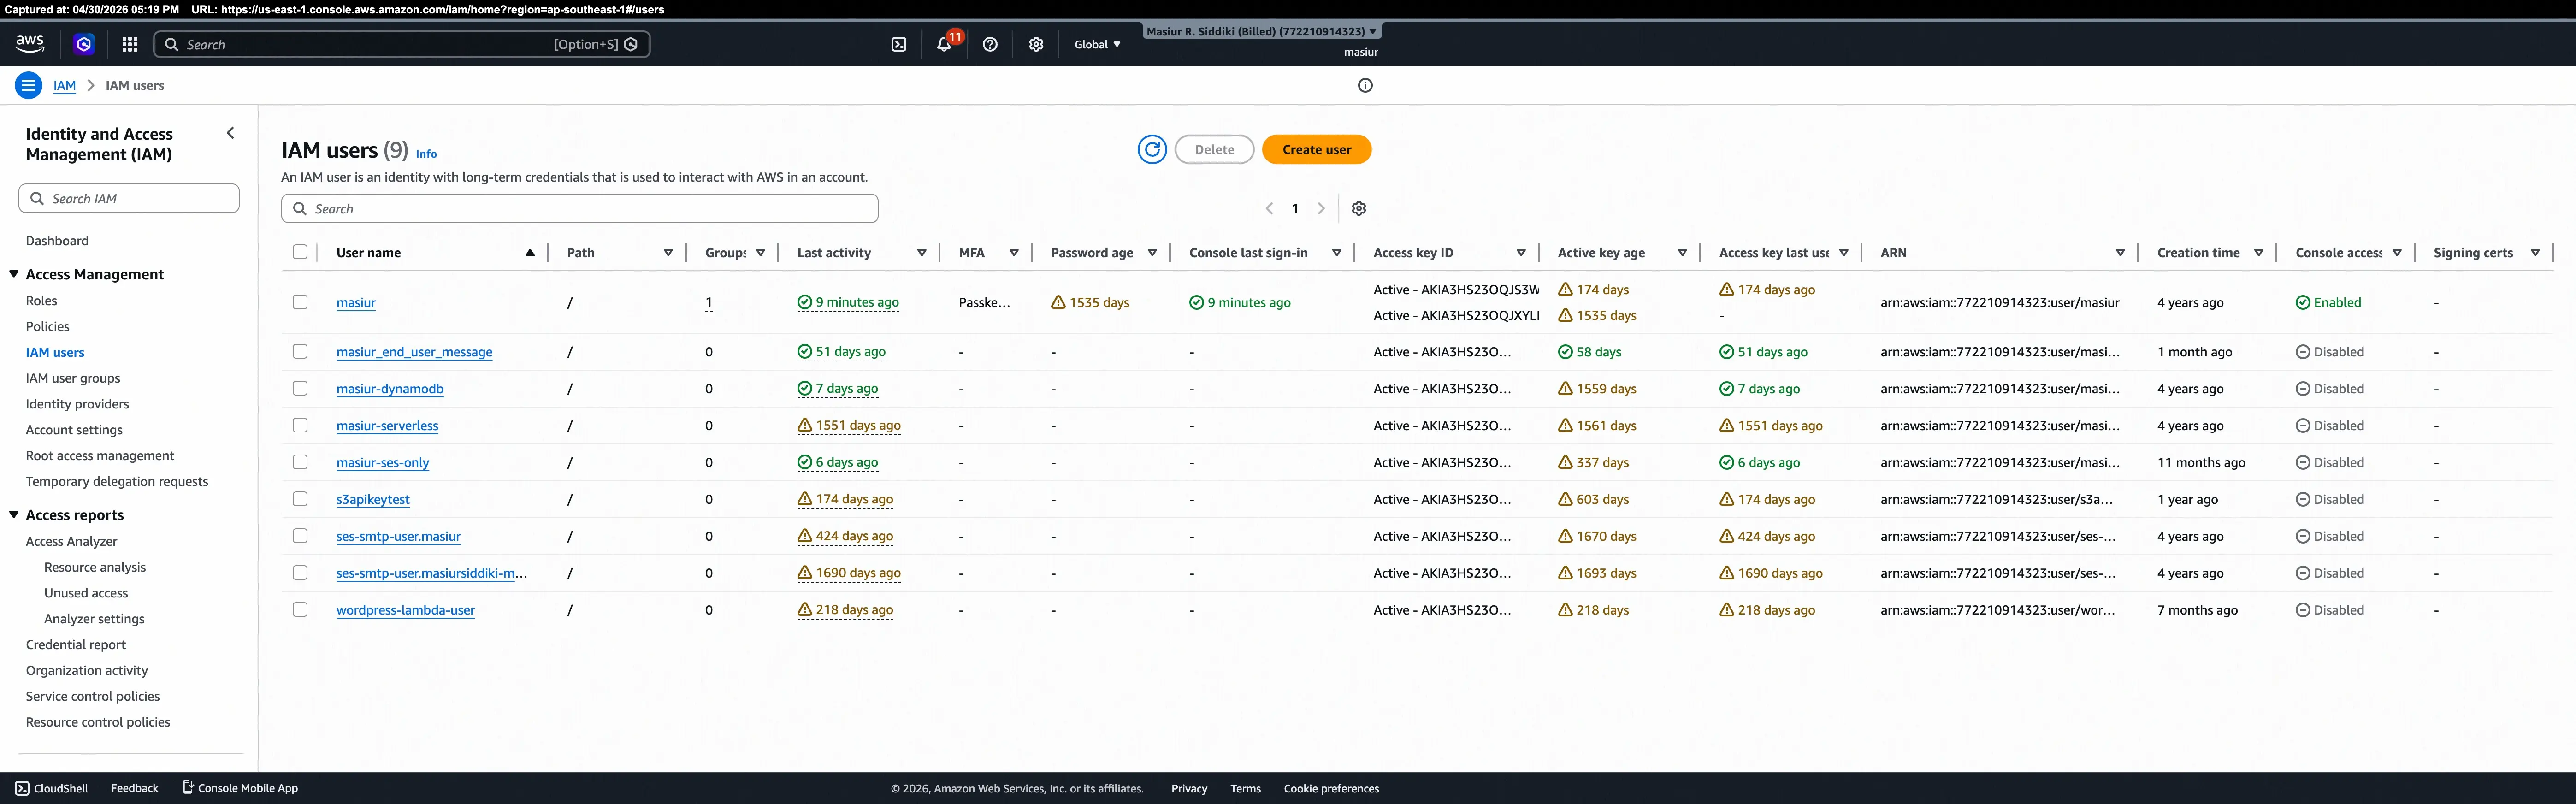Toggle the side navigation hamburger icon
This screenshot has height=804, width=2576.
tap(29, 85)
